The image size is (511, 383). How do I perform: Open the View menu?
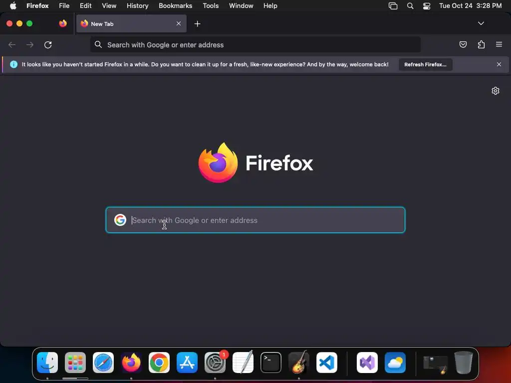109,5
